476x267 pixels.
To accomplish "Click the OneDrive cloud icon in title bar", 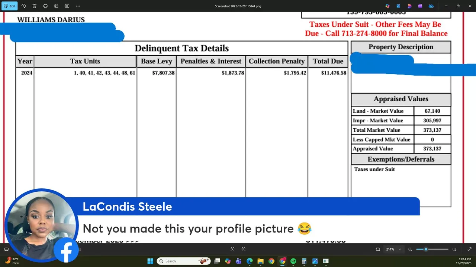I will pos(431,6).
